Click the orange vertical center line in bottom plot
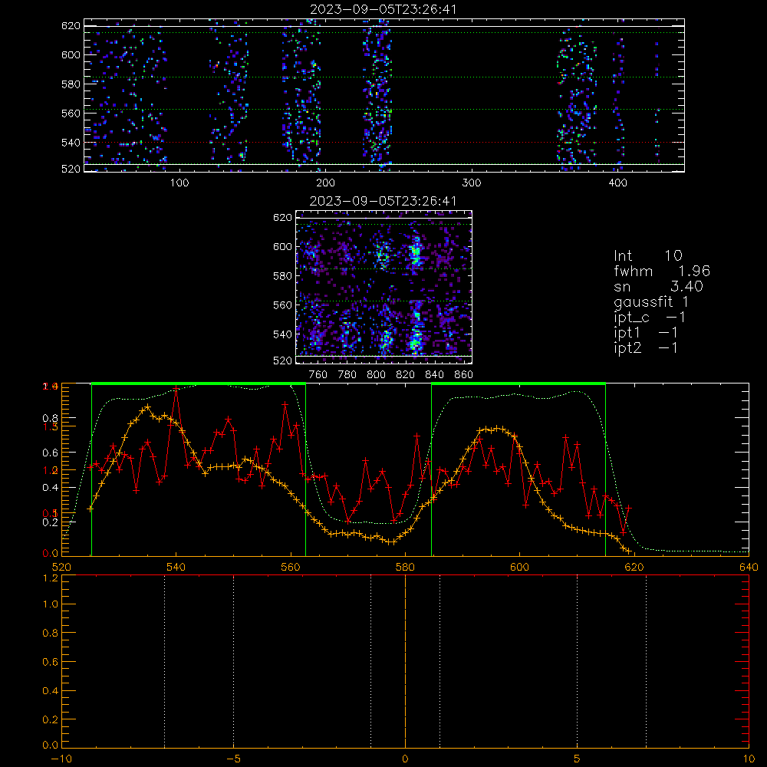This screenshot has width=767, height=767. (x=405, y=661)
